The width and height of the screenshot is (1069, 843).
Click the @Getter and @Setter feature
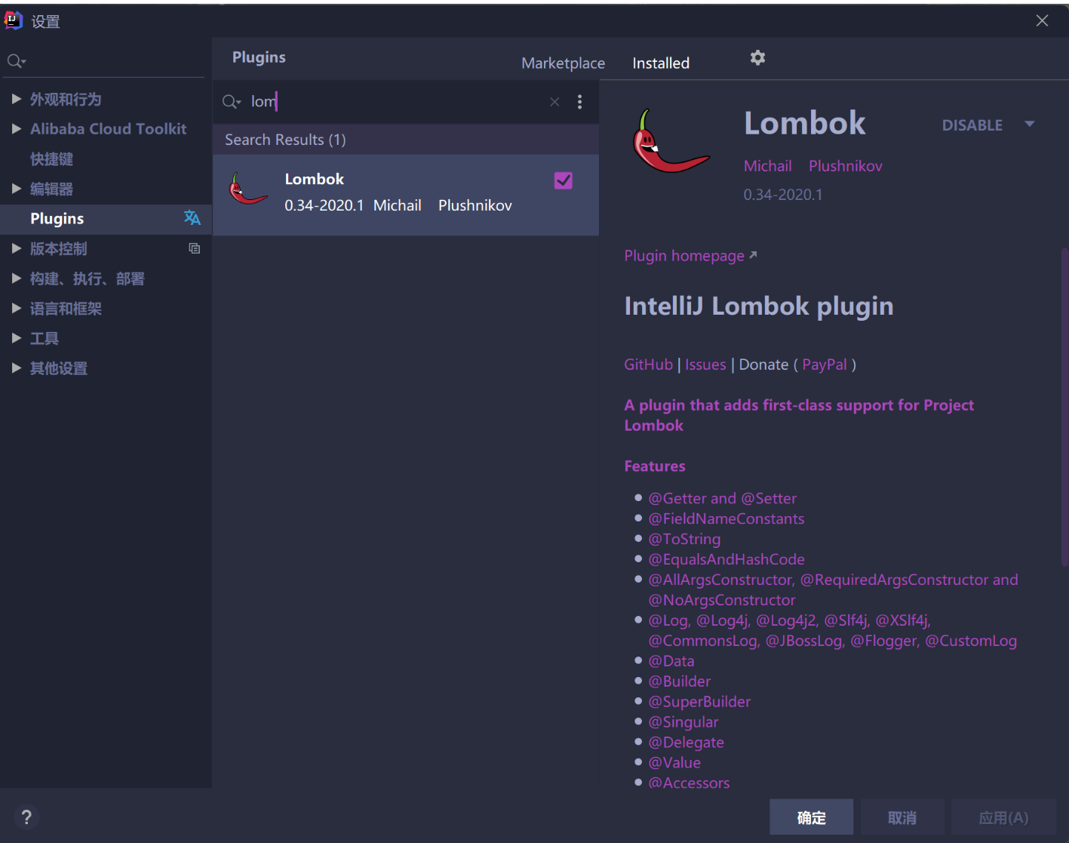(722, 498)
